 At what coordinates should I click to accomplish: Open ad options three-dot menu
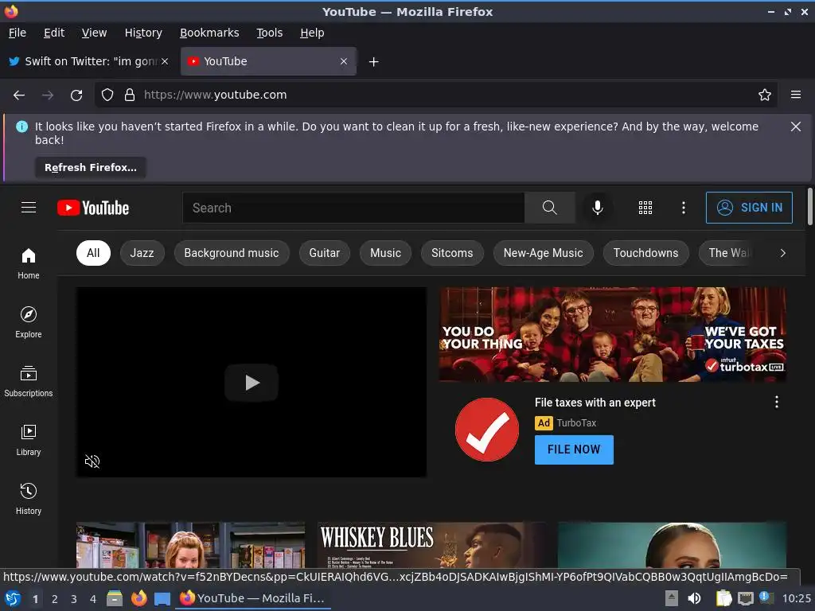coord(777,402)
